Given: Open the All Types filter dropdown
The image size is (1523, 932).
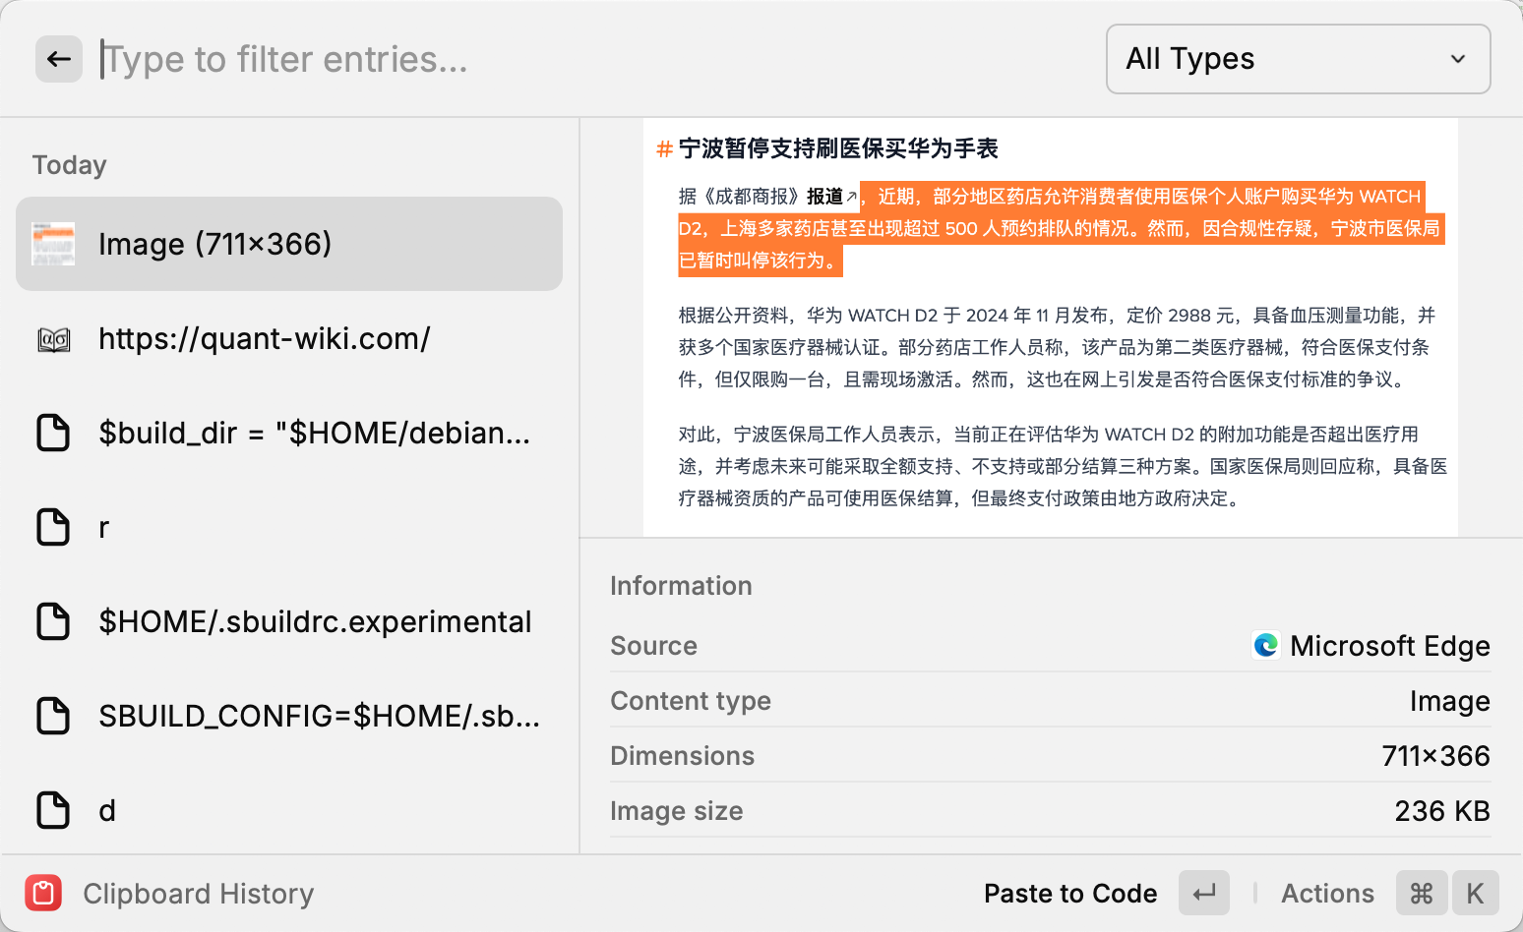Looking at the screenshot, I should [1297, 59].
